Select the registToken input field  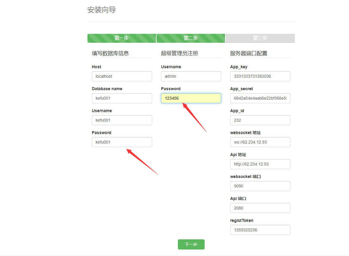tap(260, 230)
